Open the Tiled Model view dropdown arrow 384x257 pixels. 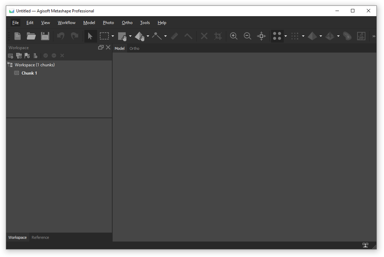pyautogui.click(x=339, y=36)
